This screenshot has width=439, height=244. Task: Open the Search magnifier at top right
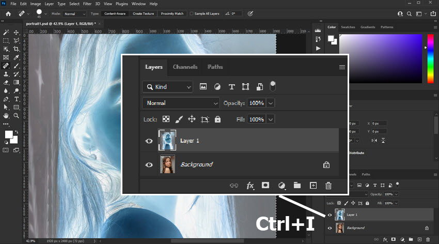point(409,14)
